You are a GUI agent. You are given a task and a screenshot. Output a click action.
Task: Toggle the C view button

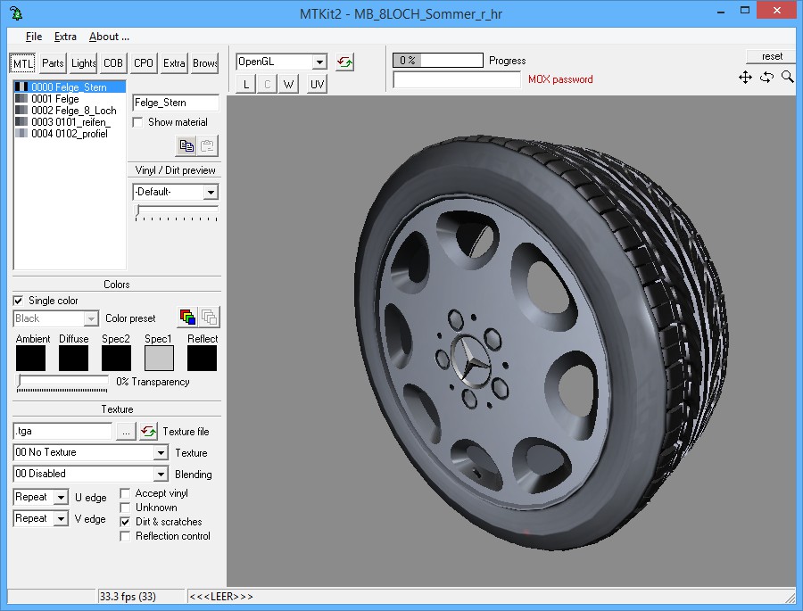(268, 84)
